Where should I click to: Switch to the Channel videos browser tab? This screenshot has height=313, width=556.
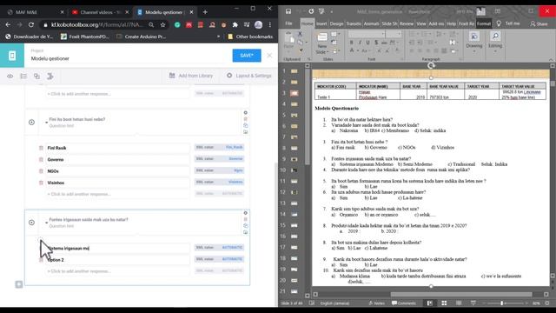coord(100,12)
